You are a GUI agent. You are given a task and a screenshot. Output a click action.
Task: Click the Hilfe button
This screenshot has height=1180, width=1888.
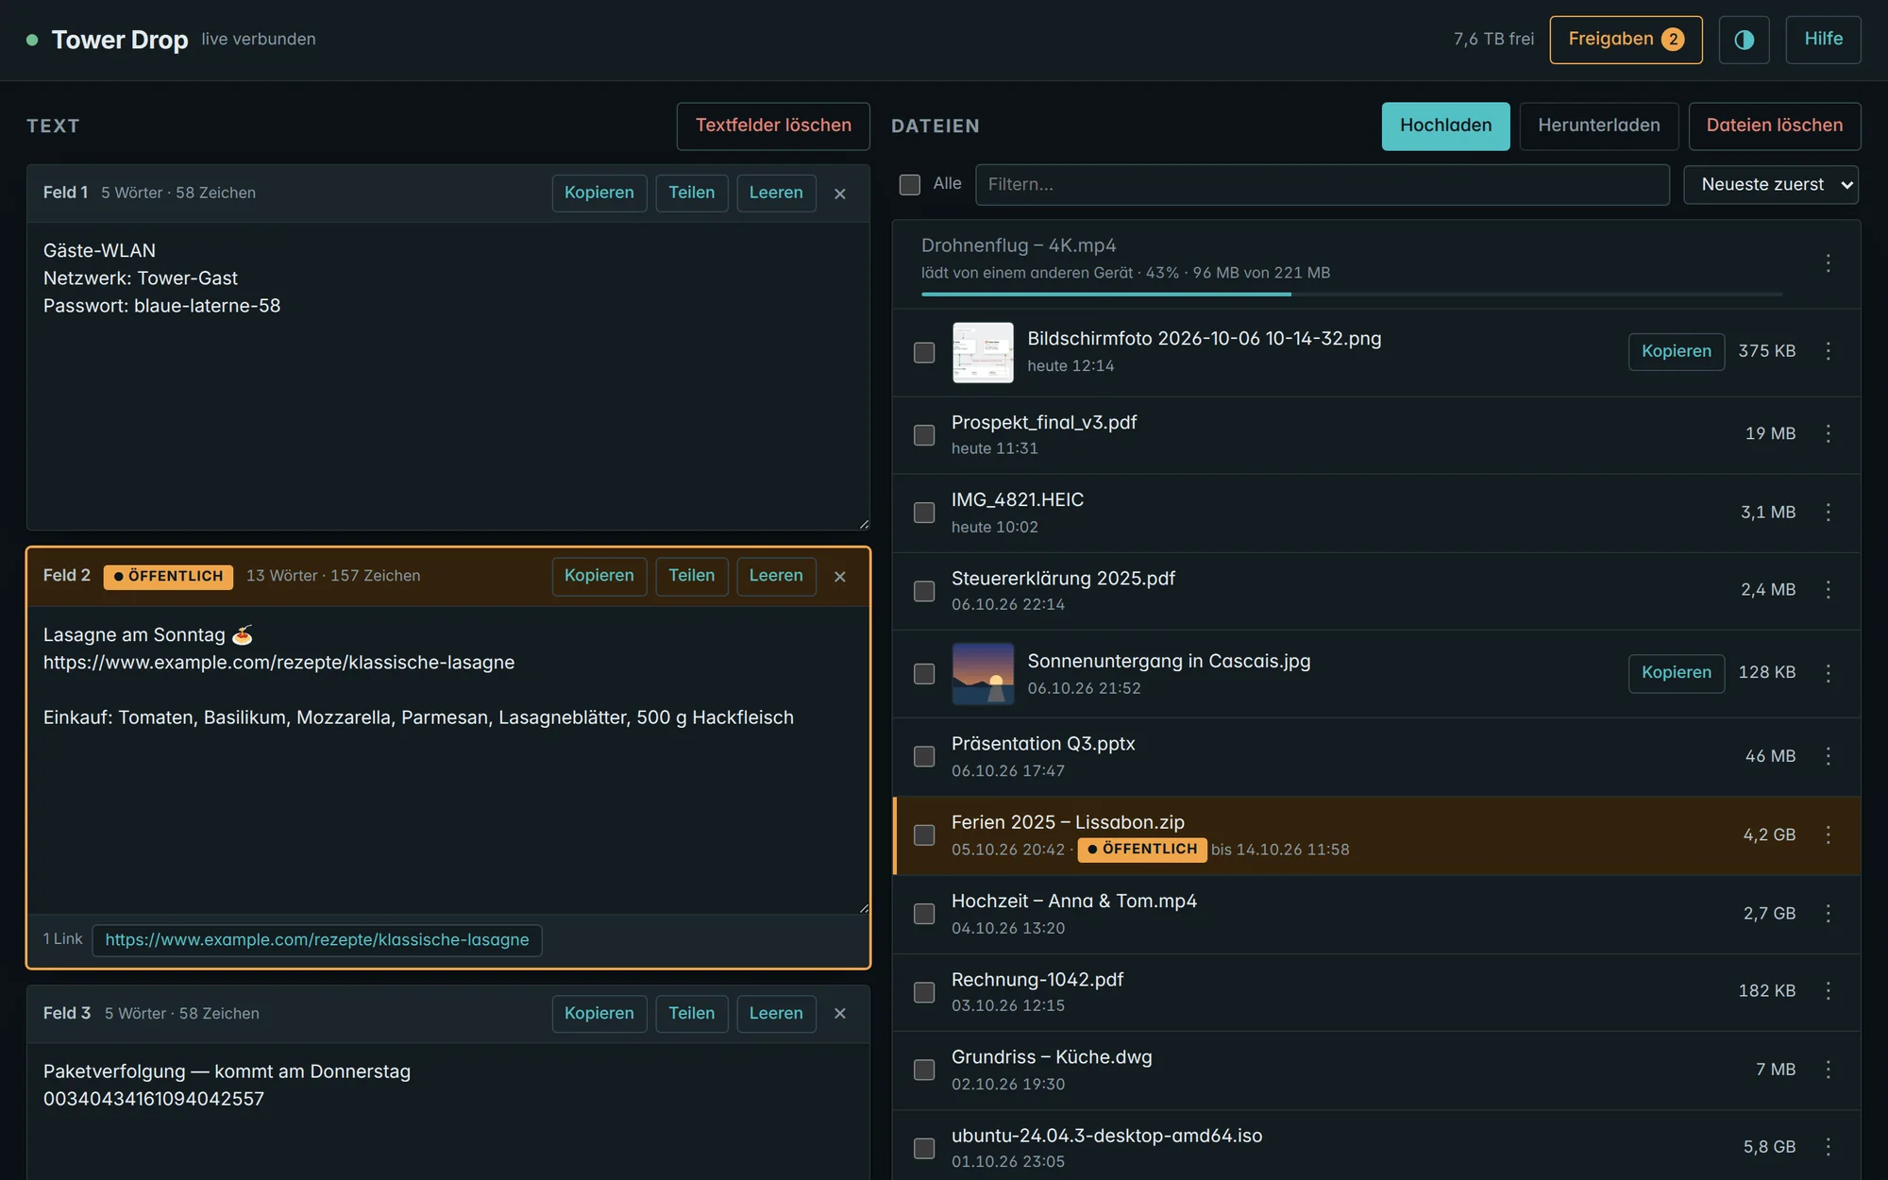pyautogui.click(x=1823, y=40)
